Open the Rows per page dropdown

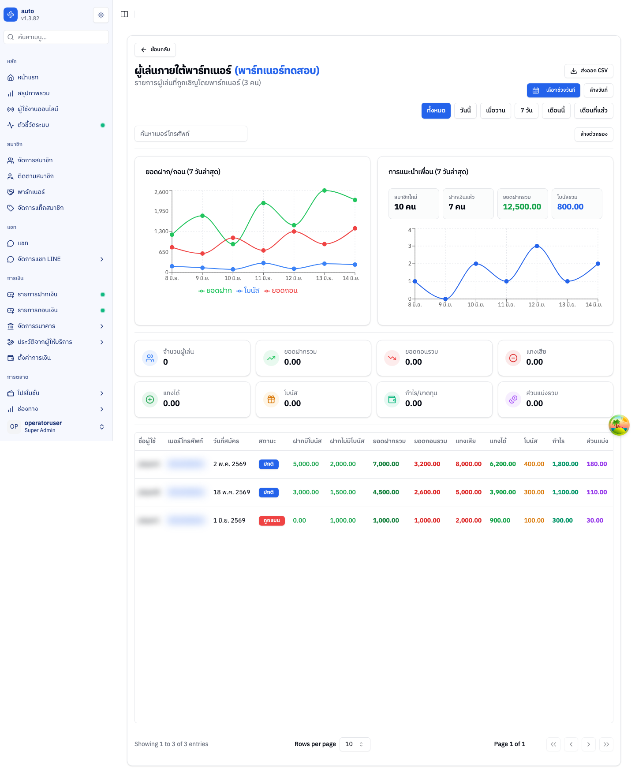tap(355, 744)
